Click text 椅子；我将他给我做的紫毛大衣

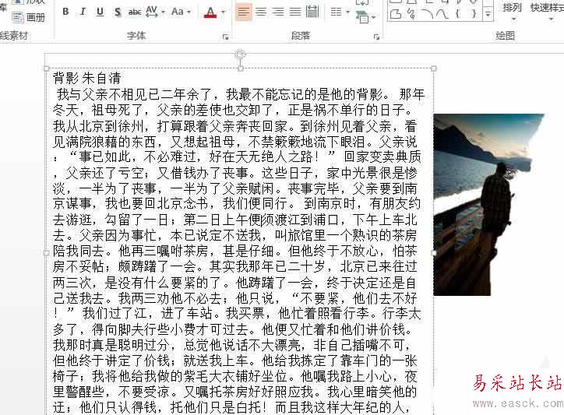(x=150, y=376)
